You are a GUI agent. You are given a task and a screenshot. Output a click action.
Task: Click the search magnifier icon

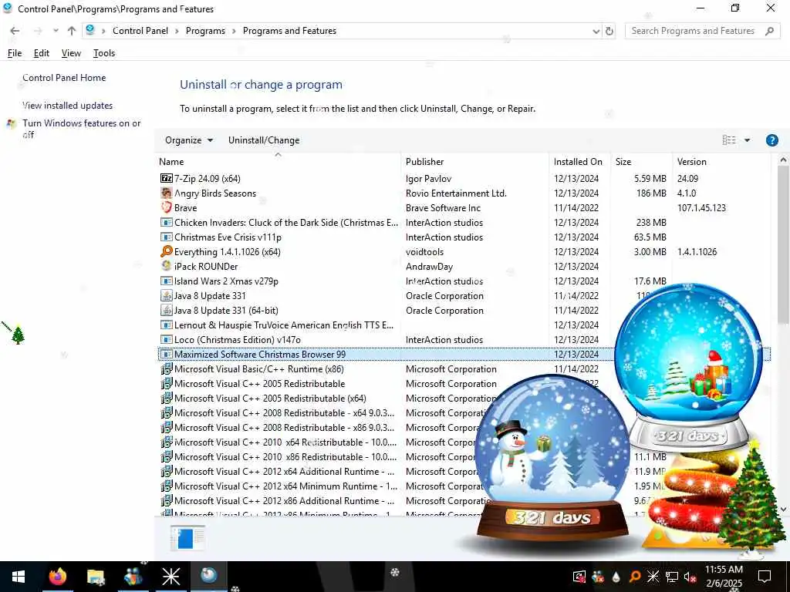[769, 31]
